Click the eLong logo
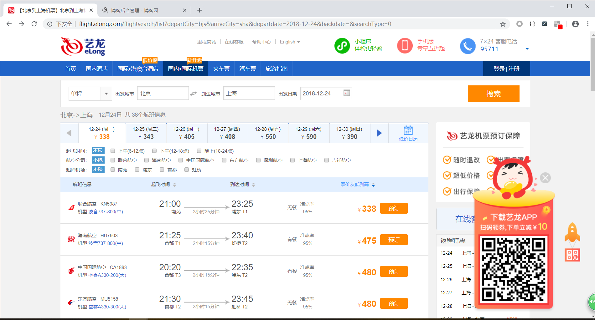Image resolution: width=595 pixels, height=320 pixels. click(83, 46)
